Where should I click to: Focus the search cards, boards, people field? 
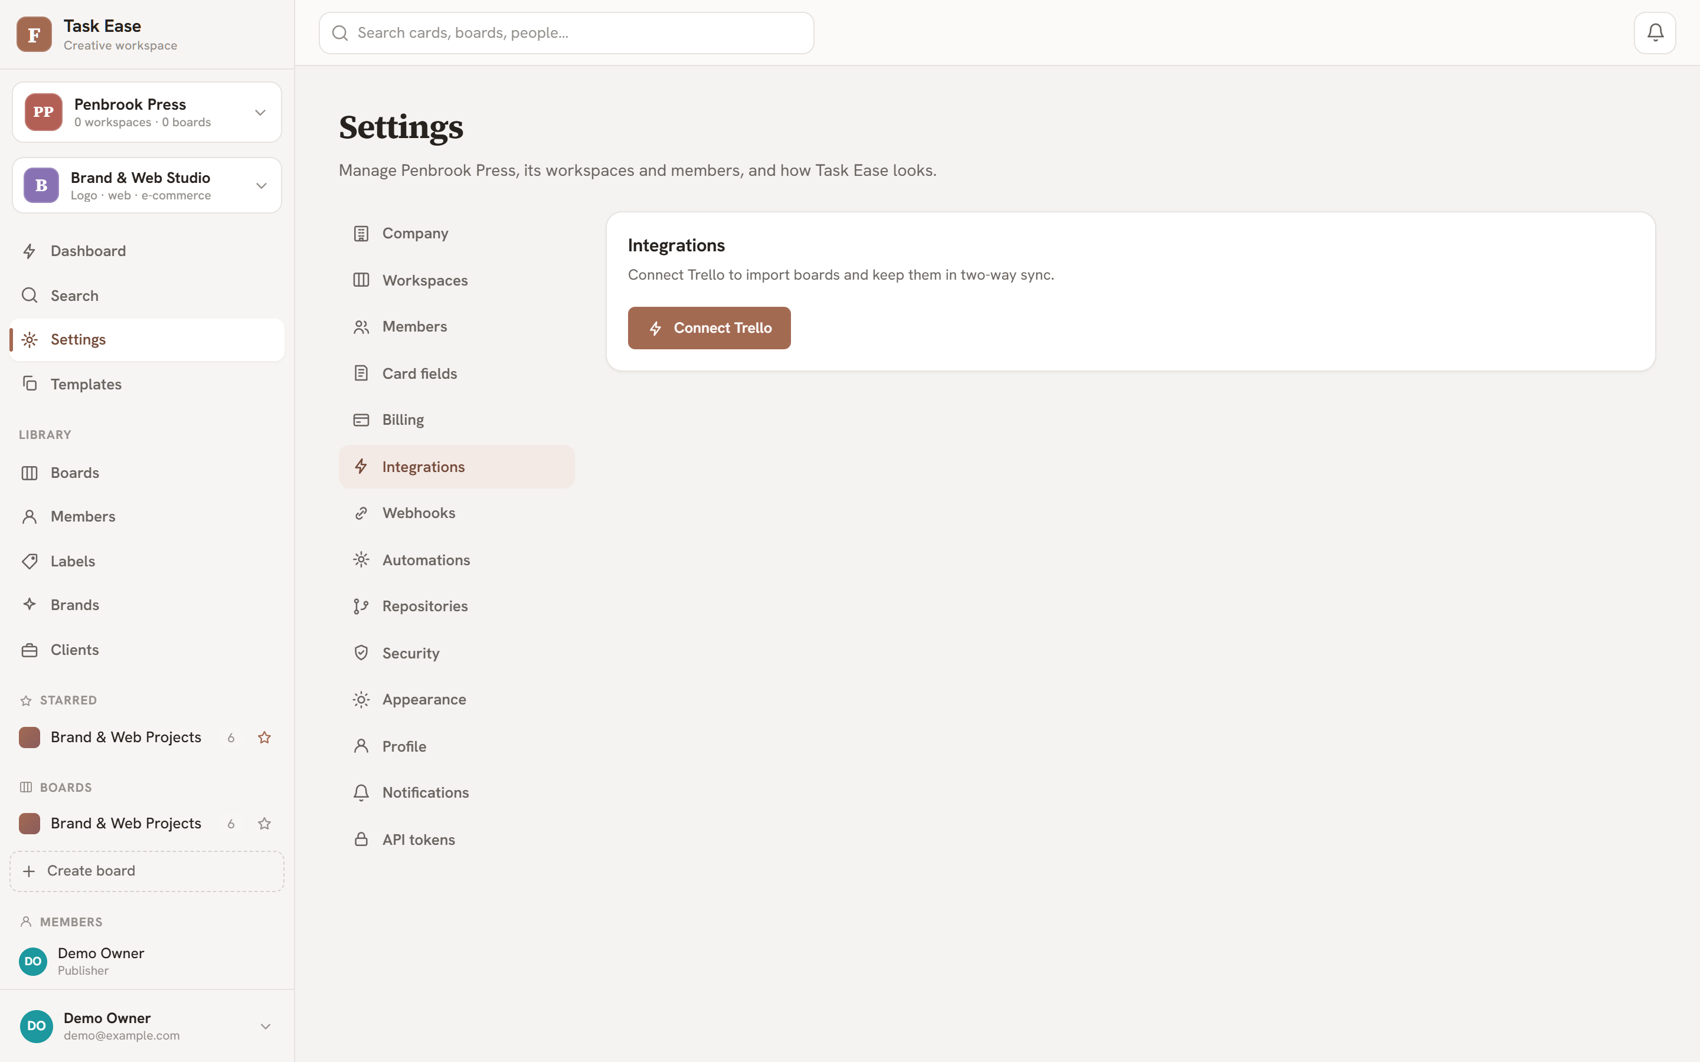click(x=566, y=33)
